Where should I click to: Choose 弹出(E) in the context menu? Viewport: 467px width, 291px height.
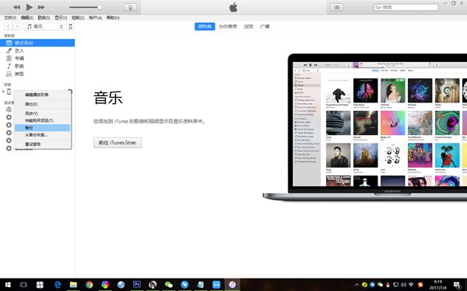[42, 104]
